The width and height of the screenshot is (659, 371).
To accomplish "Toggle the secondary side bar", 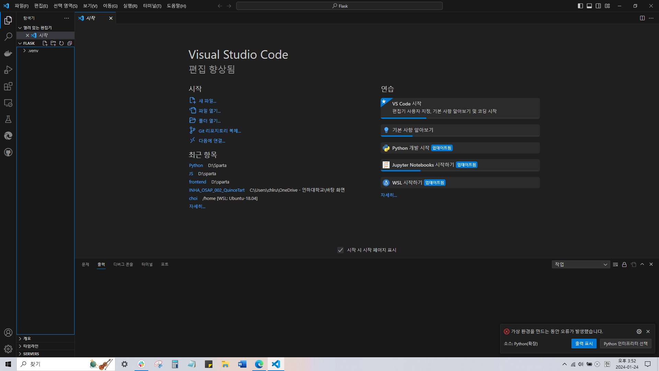I will coord(598,6).
